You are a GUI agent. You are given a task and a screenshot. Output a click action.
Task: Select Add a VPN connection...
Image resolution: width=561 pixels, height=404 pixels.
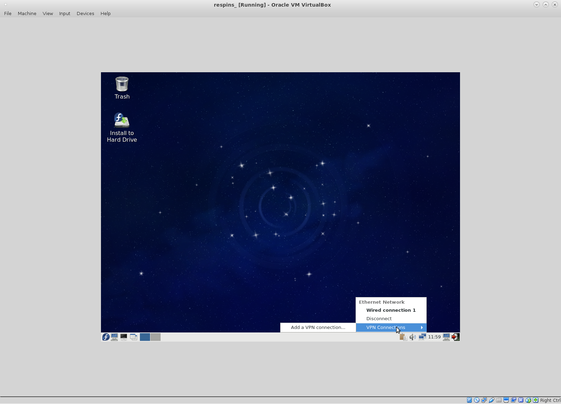318,328
